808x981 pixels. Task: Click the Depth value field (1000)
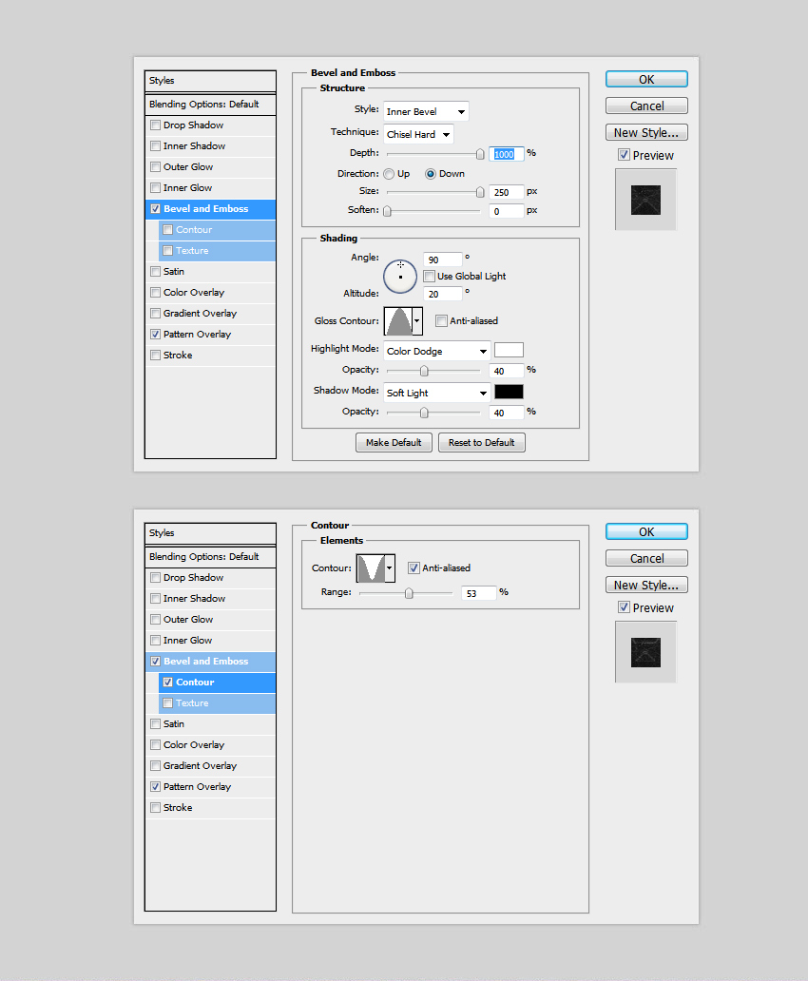tap(507, 154)
